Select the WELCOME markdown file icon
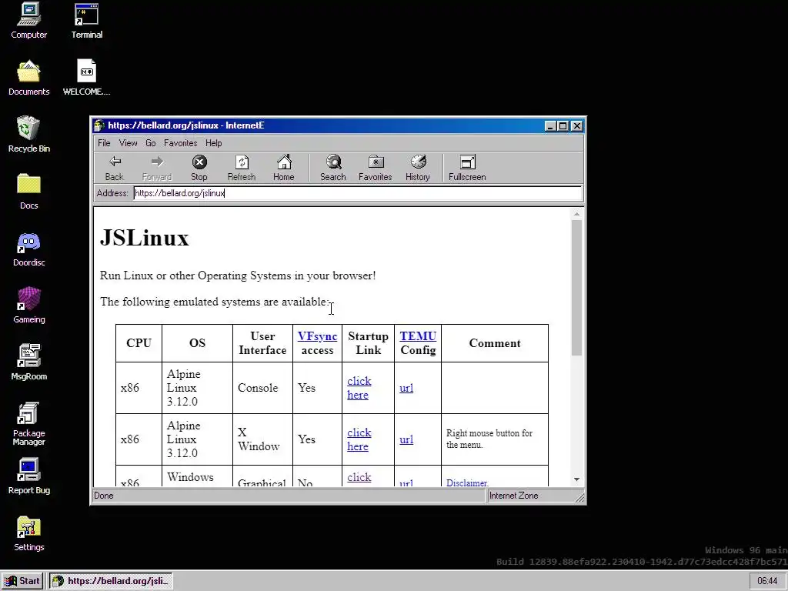788x591 pixels. 86,78
